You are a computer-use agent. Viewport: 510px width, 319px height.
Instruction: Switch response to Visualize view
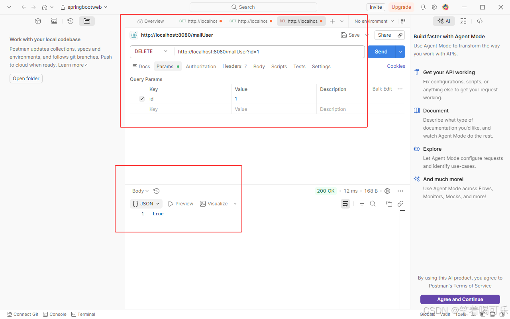click(x=214, y=204)
